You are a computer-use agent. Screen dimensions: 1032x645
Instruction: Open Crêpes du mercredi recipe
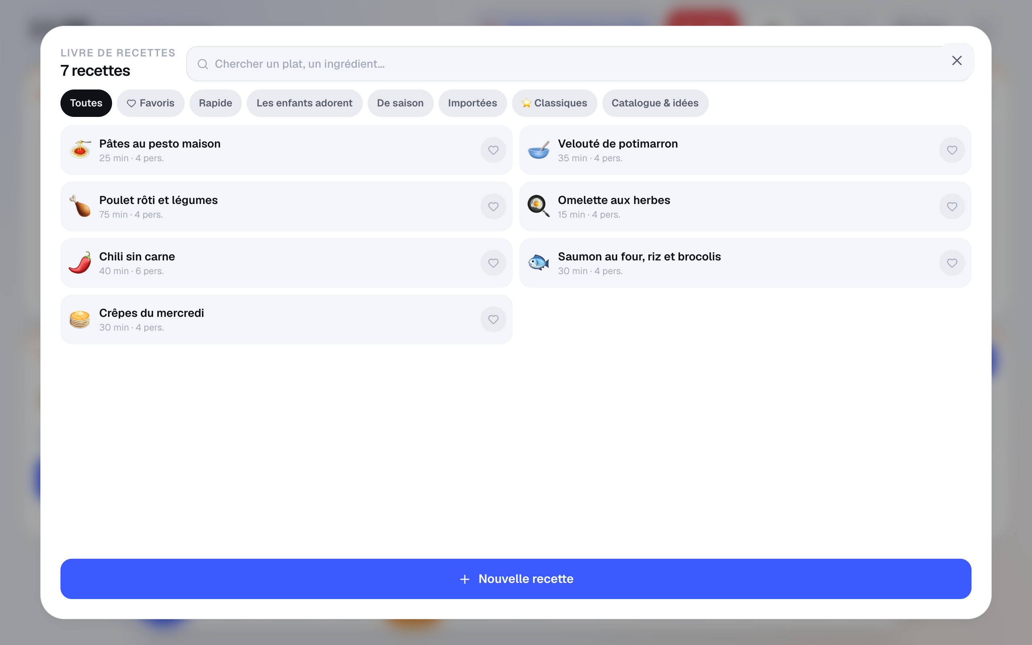[x=287, y=319]
